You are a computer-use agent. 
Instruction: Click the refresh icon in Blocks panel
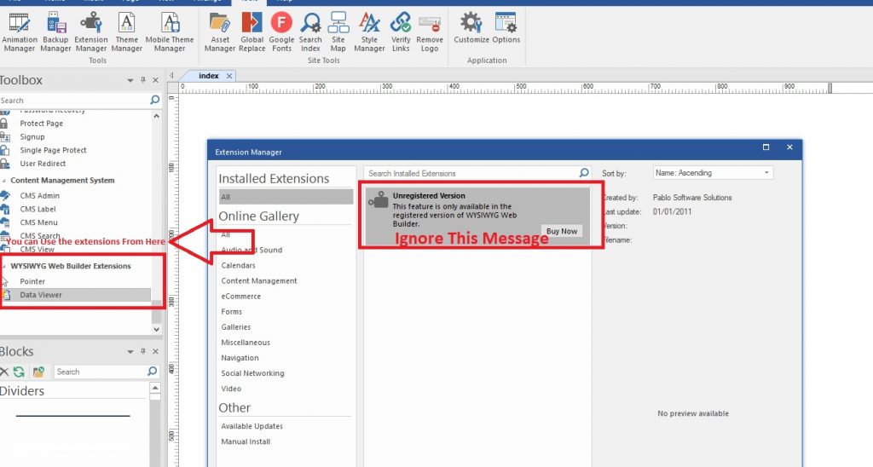pyautogui.click(x=19, y=372)
